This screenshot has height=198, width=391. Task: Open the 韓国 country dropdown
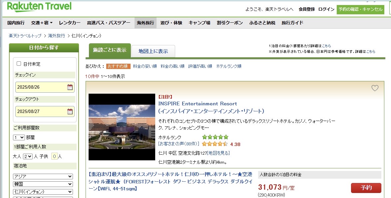click(x=43, y=184)
